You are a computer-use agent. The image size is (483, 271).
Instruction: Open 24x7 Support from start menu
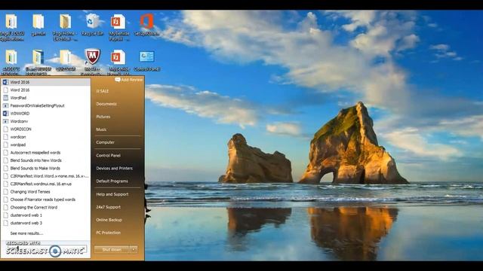click(109, 207)
